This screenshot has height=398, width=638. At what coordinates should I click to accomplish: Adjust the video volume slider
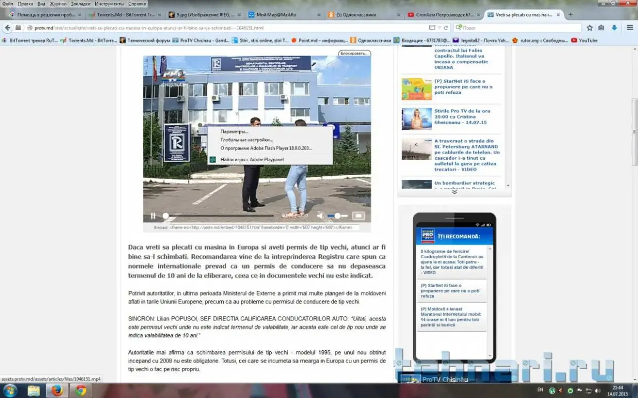click(x=338, y=216)
